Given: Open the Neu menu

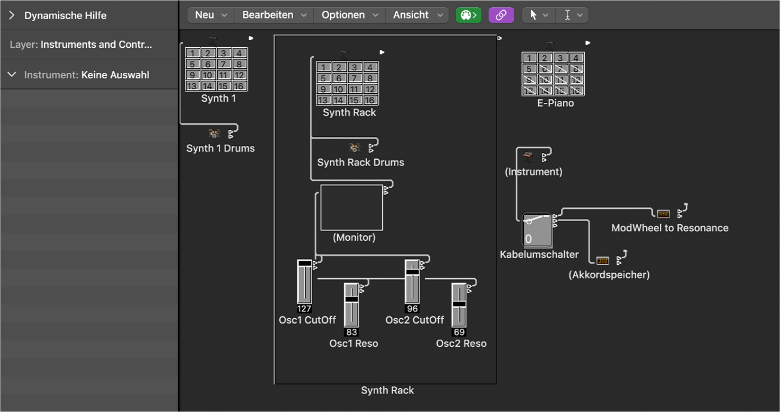Looking at the screenshot, I should point(210,15).
